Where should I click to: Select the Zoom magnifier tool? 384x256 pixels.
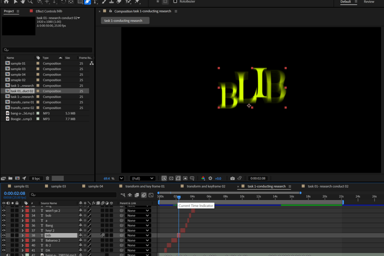[x=30, y=2]
